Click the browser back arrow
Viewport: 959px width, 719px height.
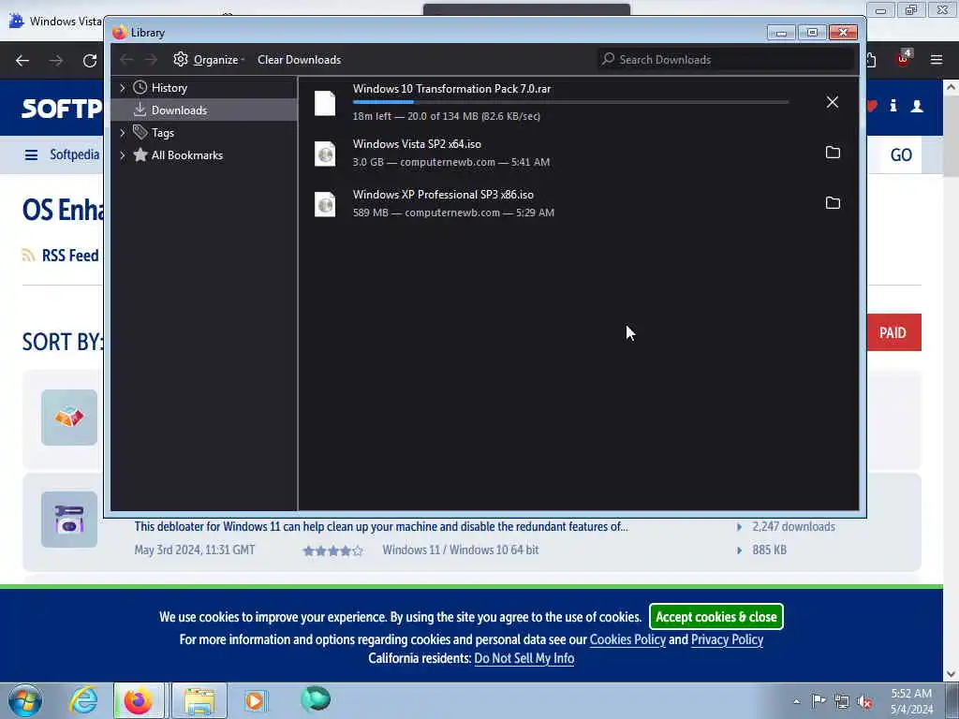(22, 61)
